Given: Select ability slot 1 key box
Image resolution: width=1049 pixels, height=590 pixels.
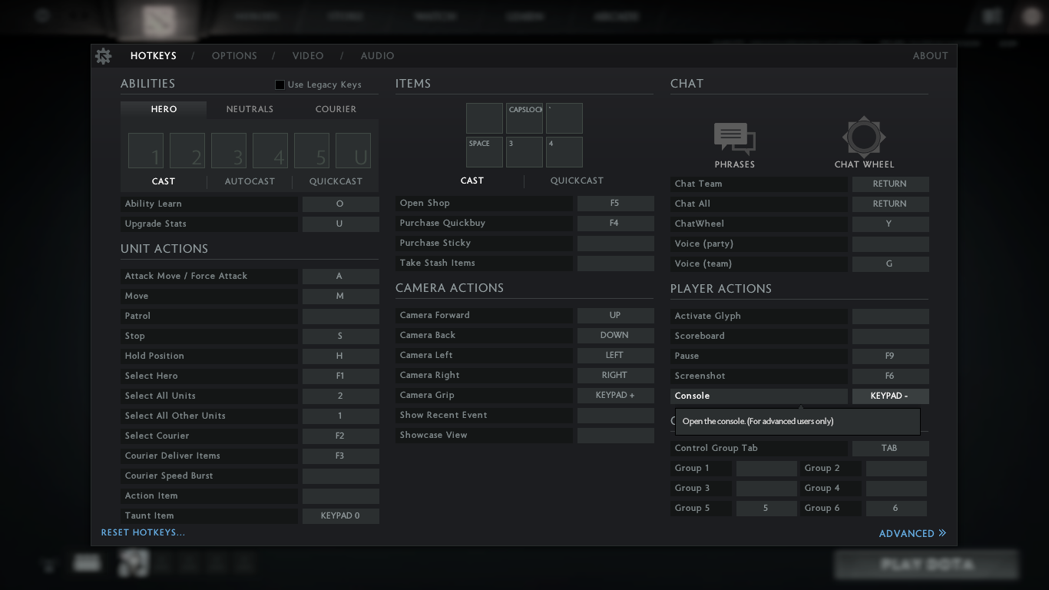Looking at the screenshot, I should [x=146, y=151].
